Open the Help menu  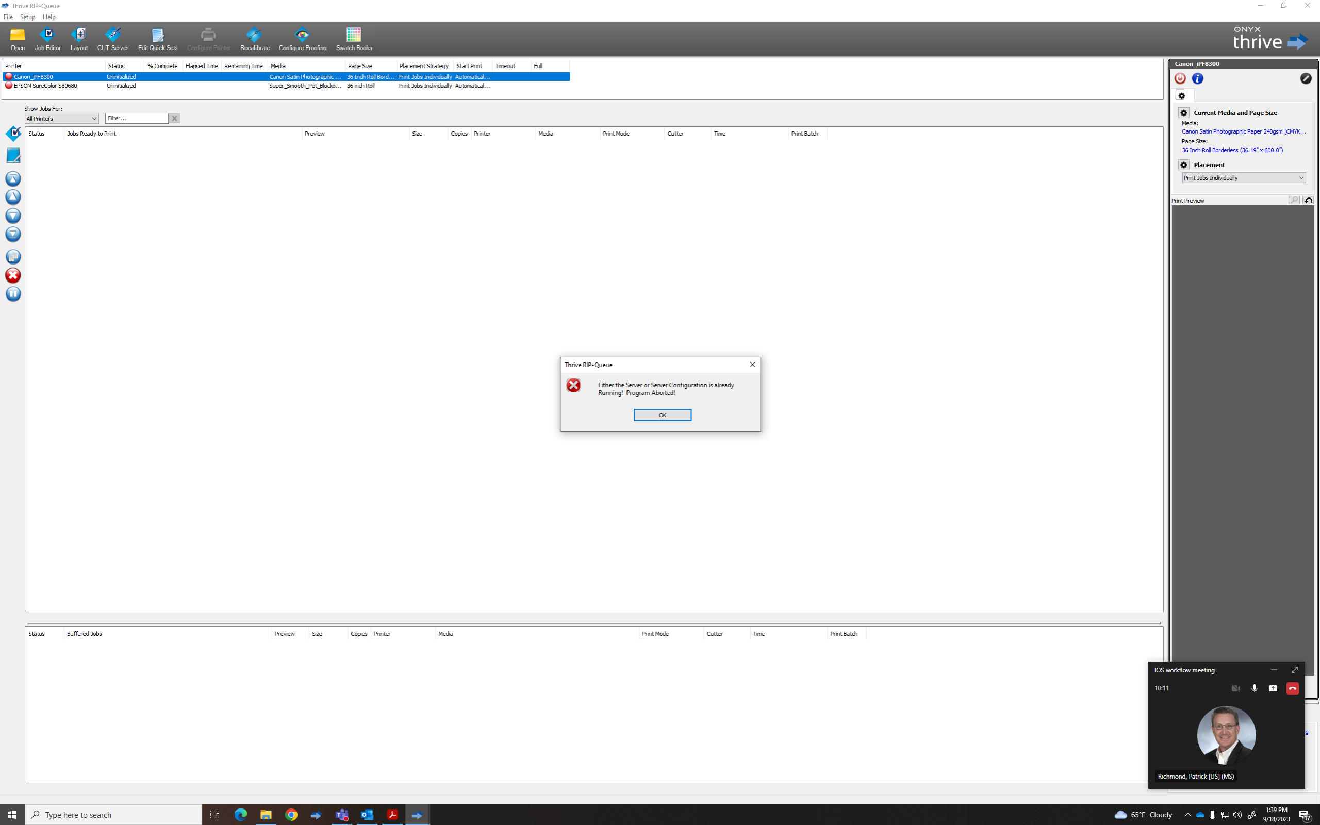(x=49, y=17)
